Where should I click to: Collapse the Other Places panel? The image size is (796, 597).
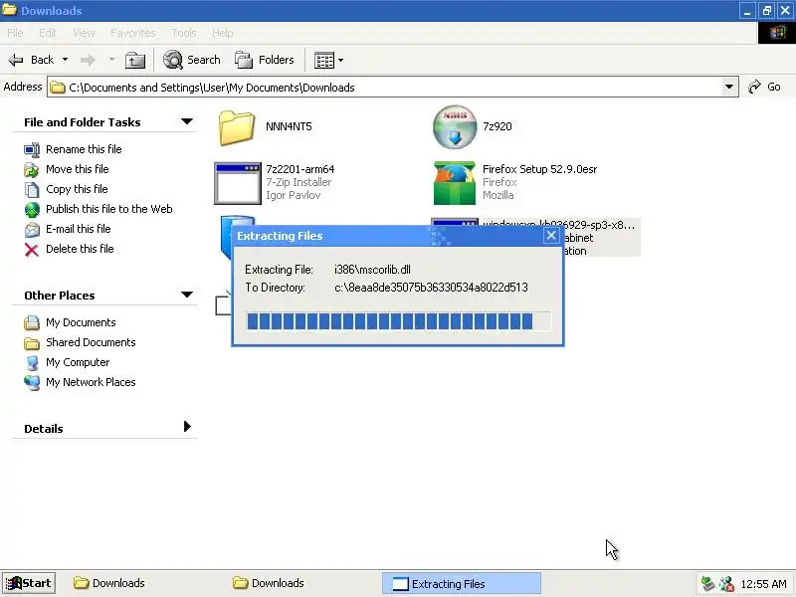[x=187, y=295]
